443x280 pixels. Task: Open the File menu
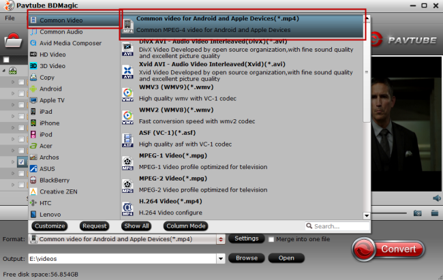pos(10,18)
